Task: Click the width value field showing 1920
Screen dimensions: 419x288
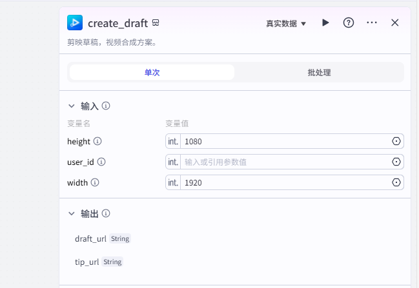Action: pos(285,182)
